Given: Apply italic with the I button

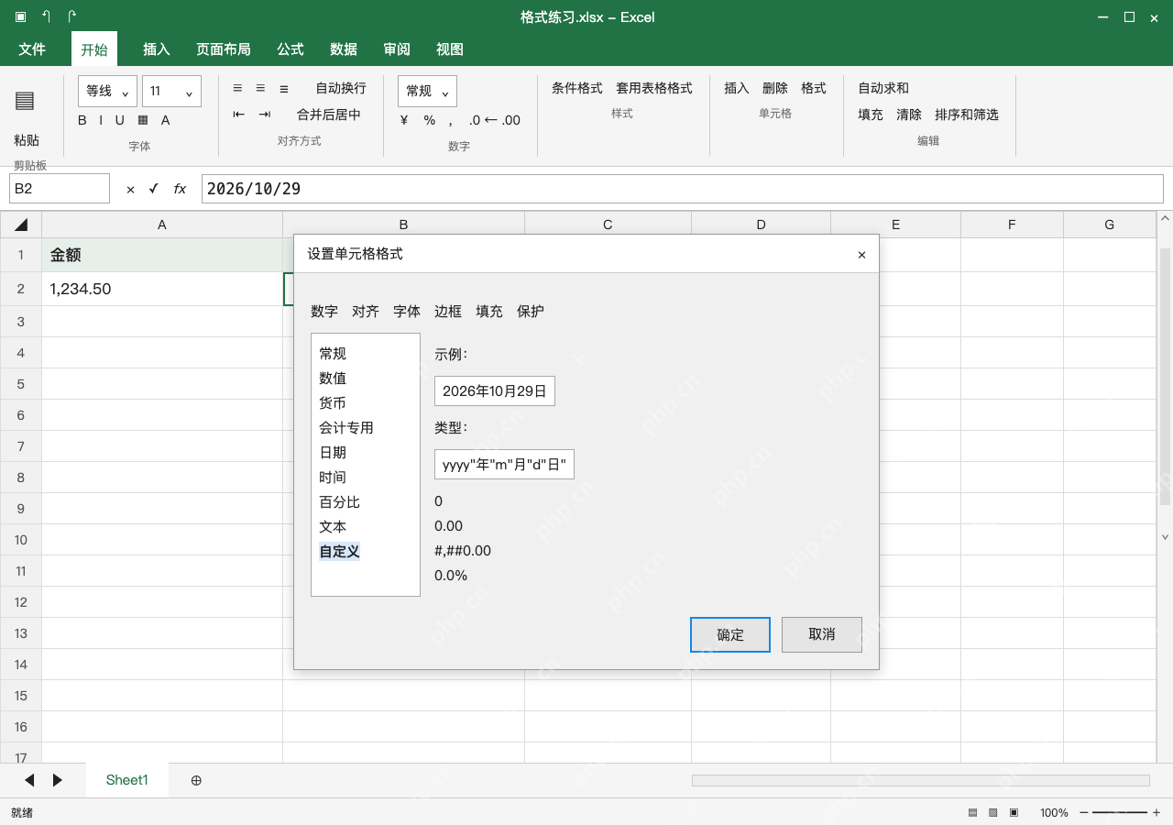Looking at the screenshot, I should [x=101, y=120].
